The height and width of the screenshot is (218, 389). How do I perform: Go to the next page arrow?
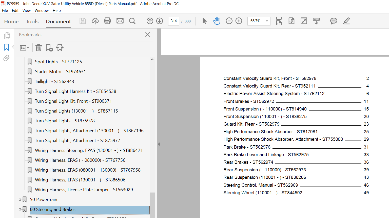coord(160,21)
